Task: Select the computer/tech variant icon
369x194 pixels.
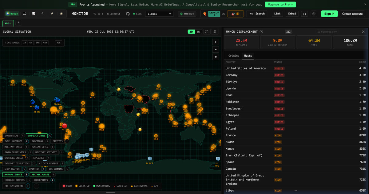Action: [x=24, y=14]
